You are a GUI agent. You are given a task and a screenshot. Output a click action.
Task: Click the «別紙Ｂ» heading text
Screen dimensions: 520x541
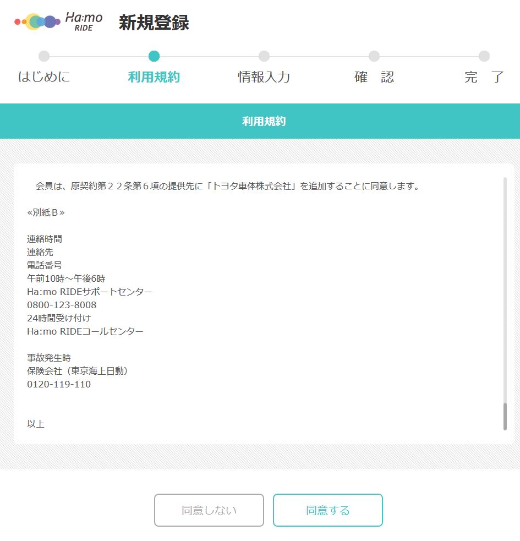[46, 212]
